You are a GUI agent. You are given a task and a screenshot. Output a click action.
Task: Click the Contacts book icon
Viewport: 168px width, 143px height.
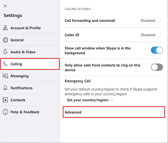coord(5,100)
